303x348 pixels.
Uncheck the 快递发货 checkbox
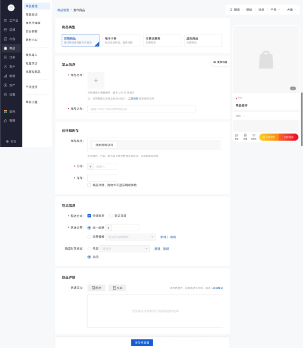(x=89, y=215)
